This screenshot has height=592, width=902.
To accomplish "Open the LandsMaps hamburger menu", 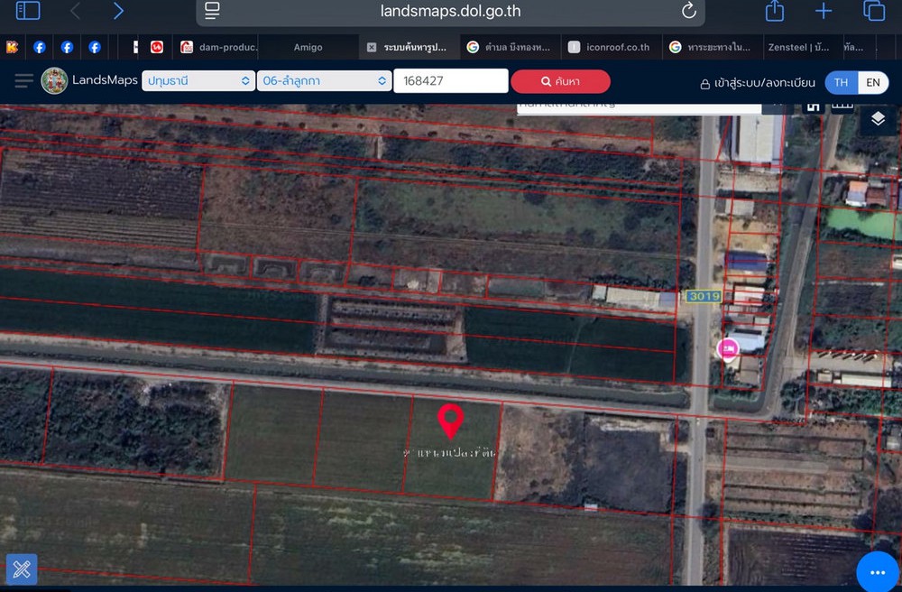I will [x=24, y=81].
